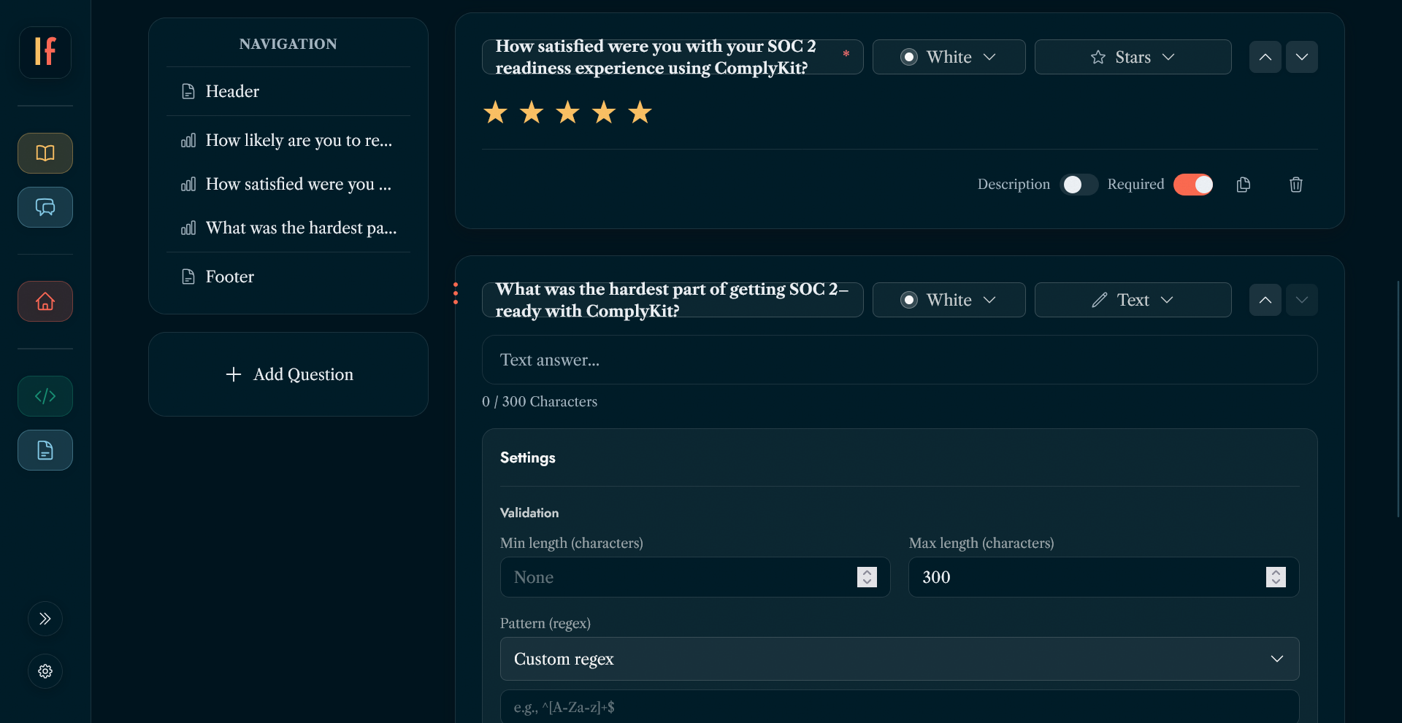Open the documents panel icon in sidebar
Screen dimensions: 1402x723
point(45,450)
